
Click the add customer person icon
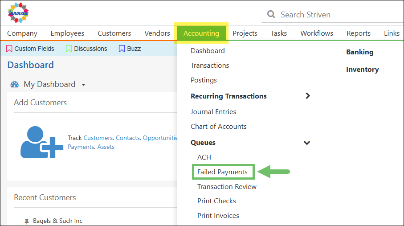42,142
